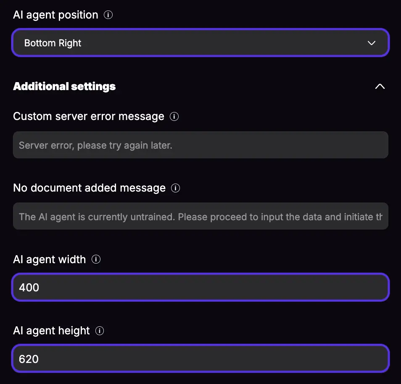This screenshot has width=401, height=384.
Task: Click info icon beside AI agent position
Action: coord(108,15)
